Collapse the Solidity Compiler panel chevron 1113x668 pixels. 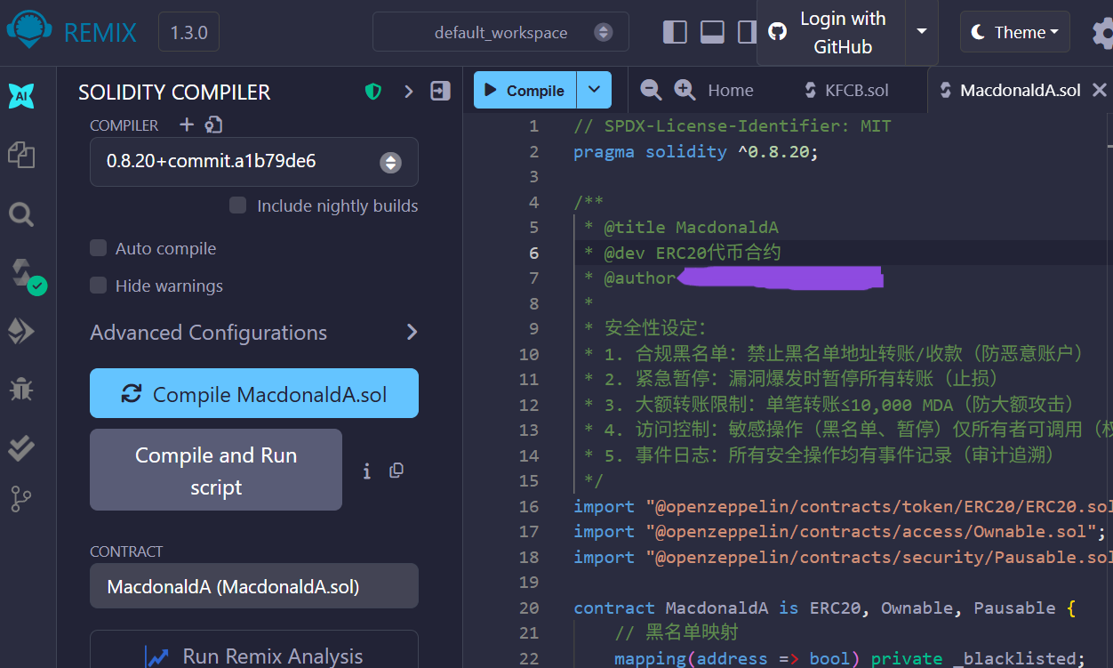click(x=409, y=91)
